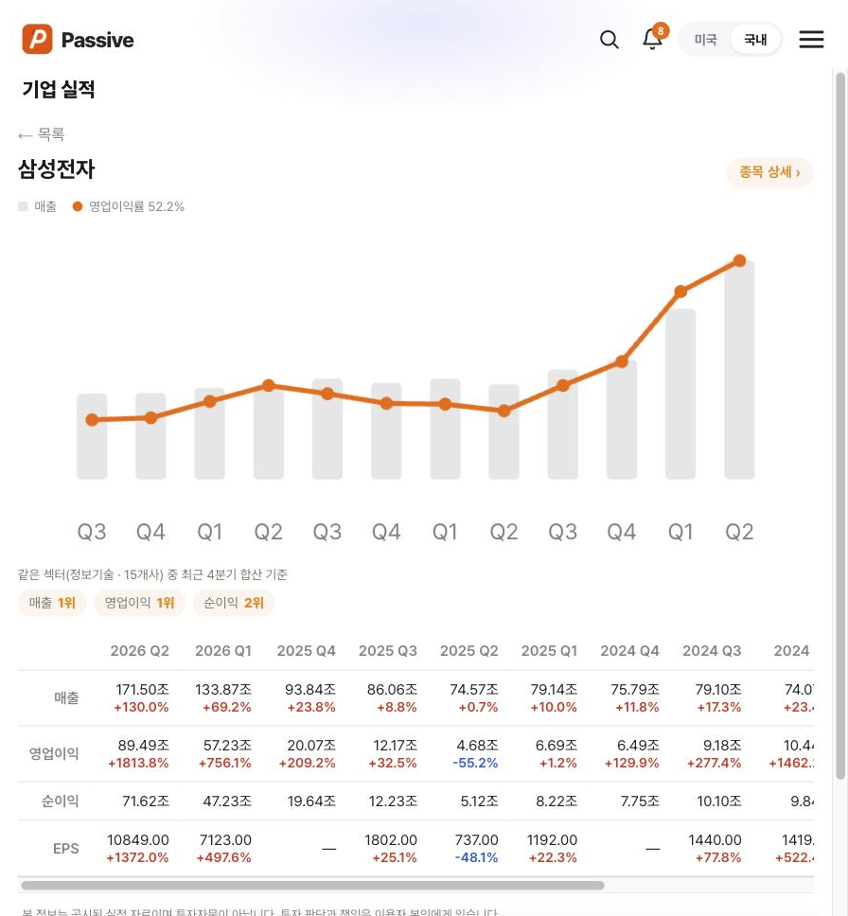
Task: Click growth value +1813.8%
Action: (x=138, y=763)
